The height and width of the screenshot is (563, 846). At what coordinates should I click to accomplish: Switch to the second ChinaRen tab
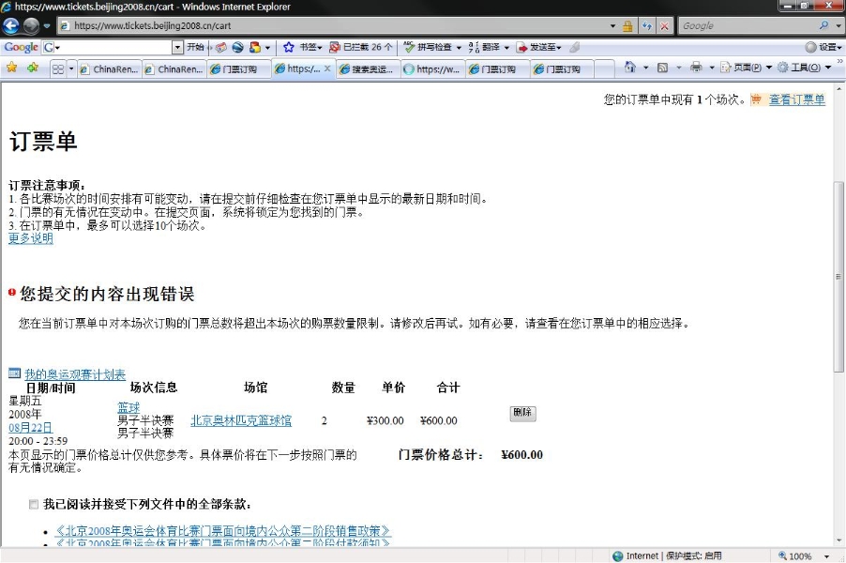click(x=174, y=69)
